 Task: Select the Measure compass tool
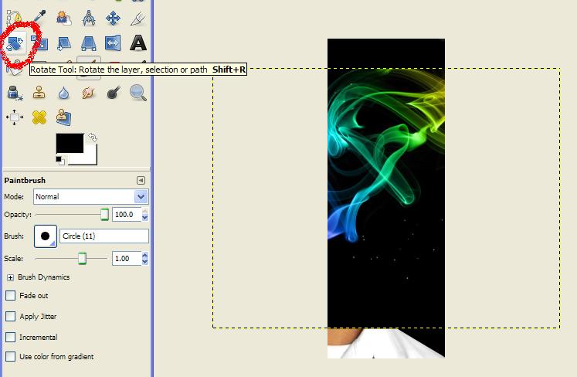click(x=89, y=18)
